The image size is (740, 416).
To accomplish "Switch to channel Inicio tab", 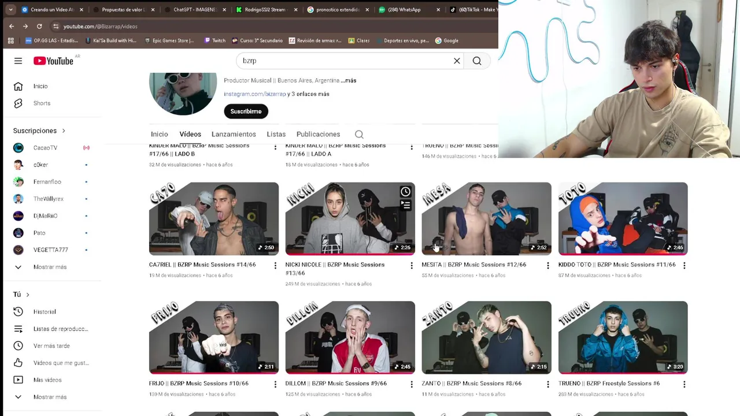I will click(x=160, y=134).
